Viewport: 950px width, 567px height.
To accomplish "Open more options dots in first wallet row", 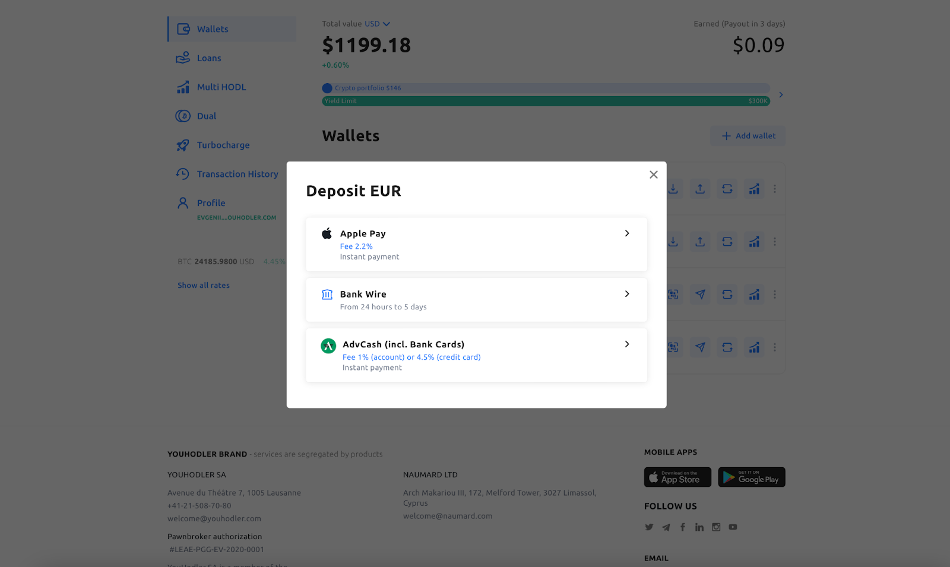I will click(x=775, y=189).
